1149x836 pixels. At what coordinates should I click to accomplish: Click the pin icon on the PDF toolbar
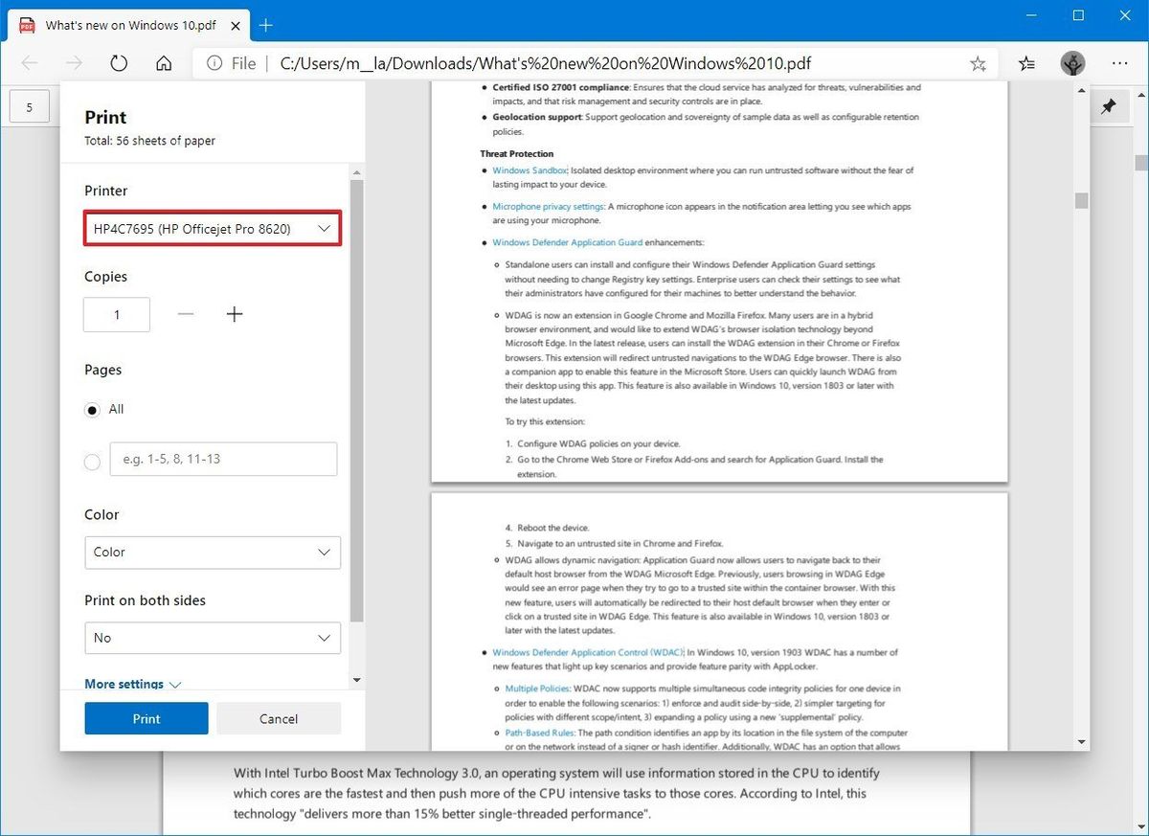tap(1109, 106)
